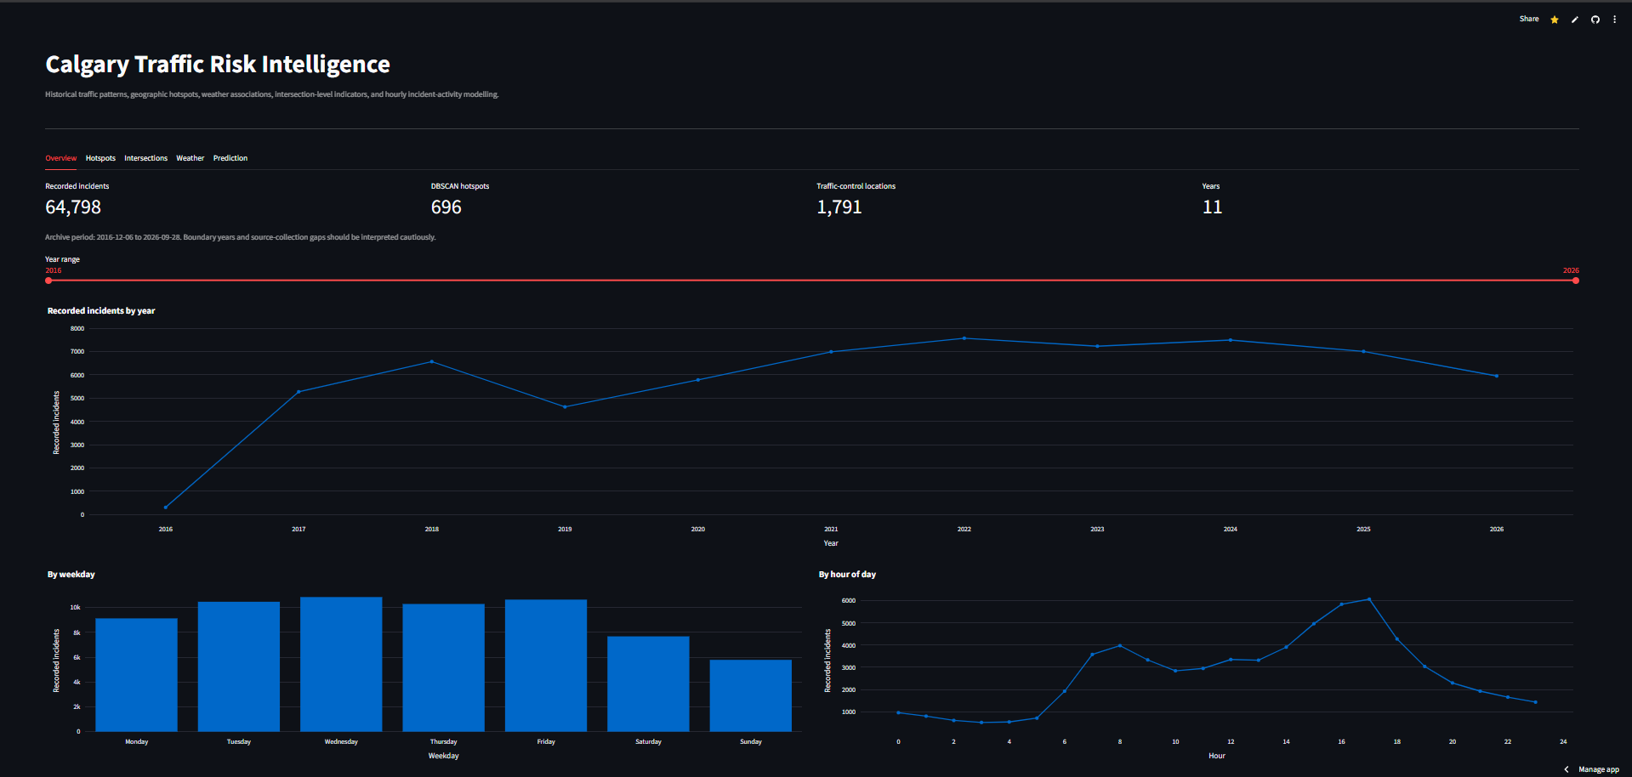The image size is (1632, 777).
Task: Click the Monday weekday bar
Action: pyautogui.click(x=136, y=675)
